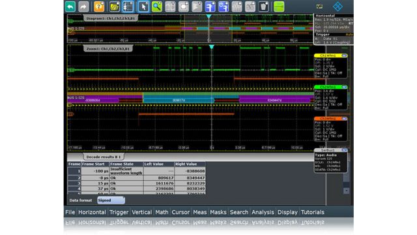Click the purple decoded 8349447 bus segment
This screenshot has width=417, height=235.
tap(275, 100)
